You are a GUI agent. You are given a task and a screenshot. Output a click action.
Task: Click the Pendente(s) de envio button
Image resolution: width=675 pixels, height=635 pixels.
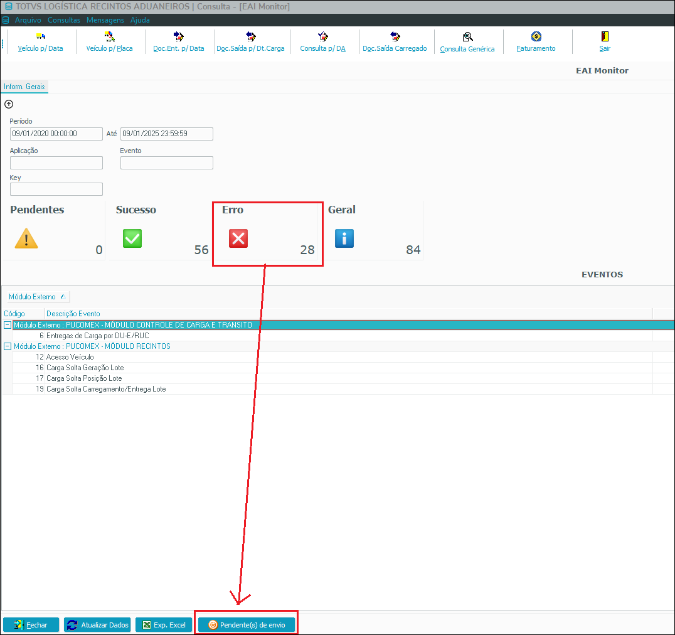click(247, 625)
